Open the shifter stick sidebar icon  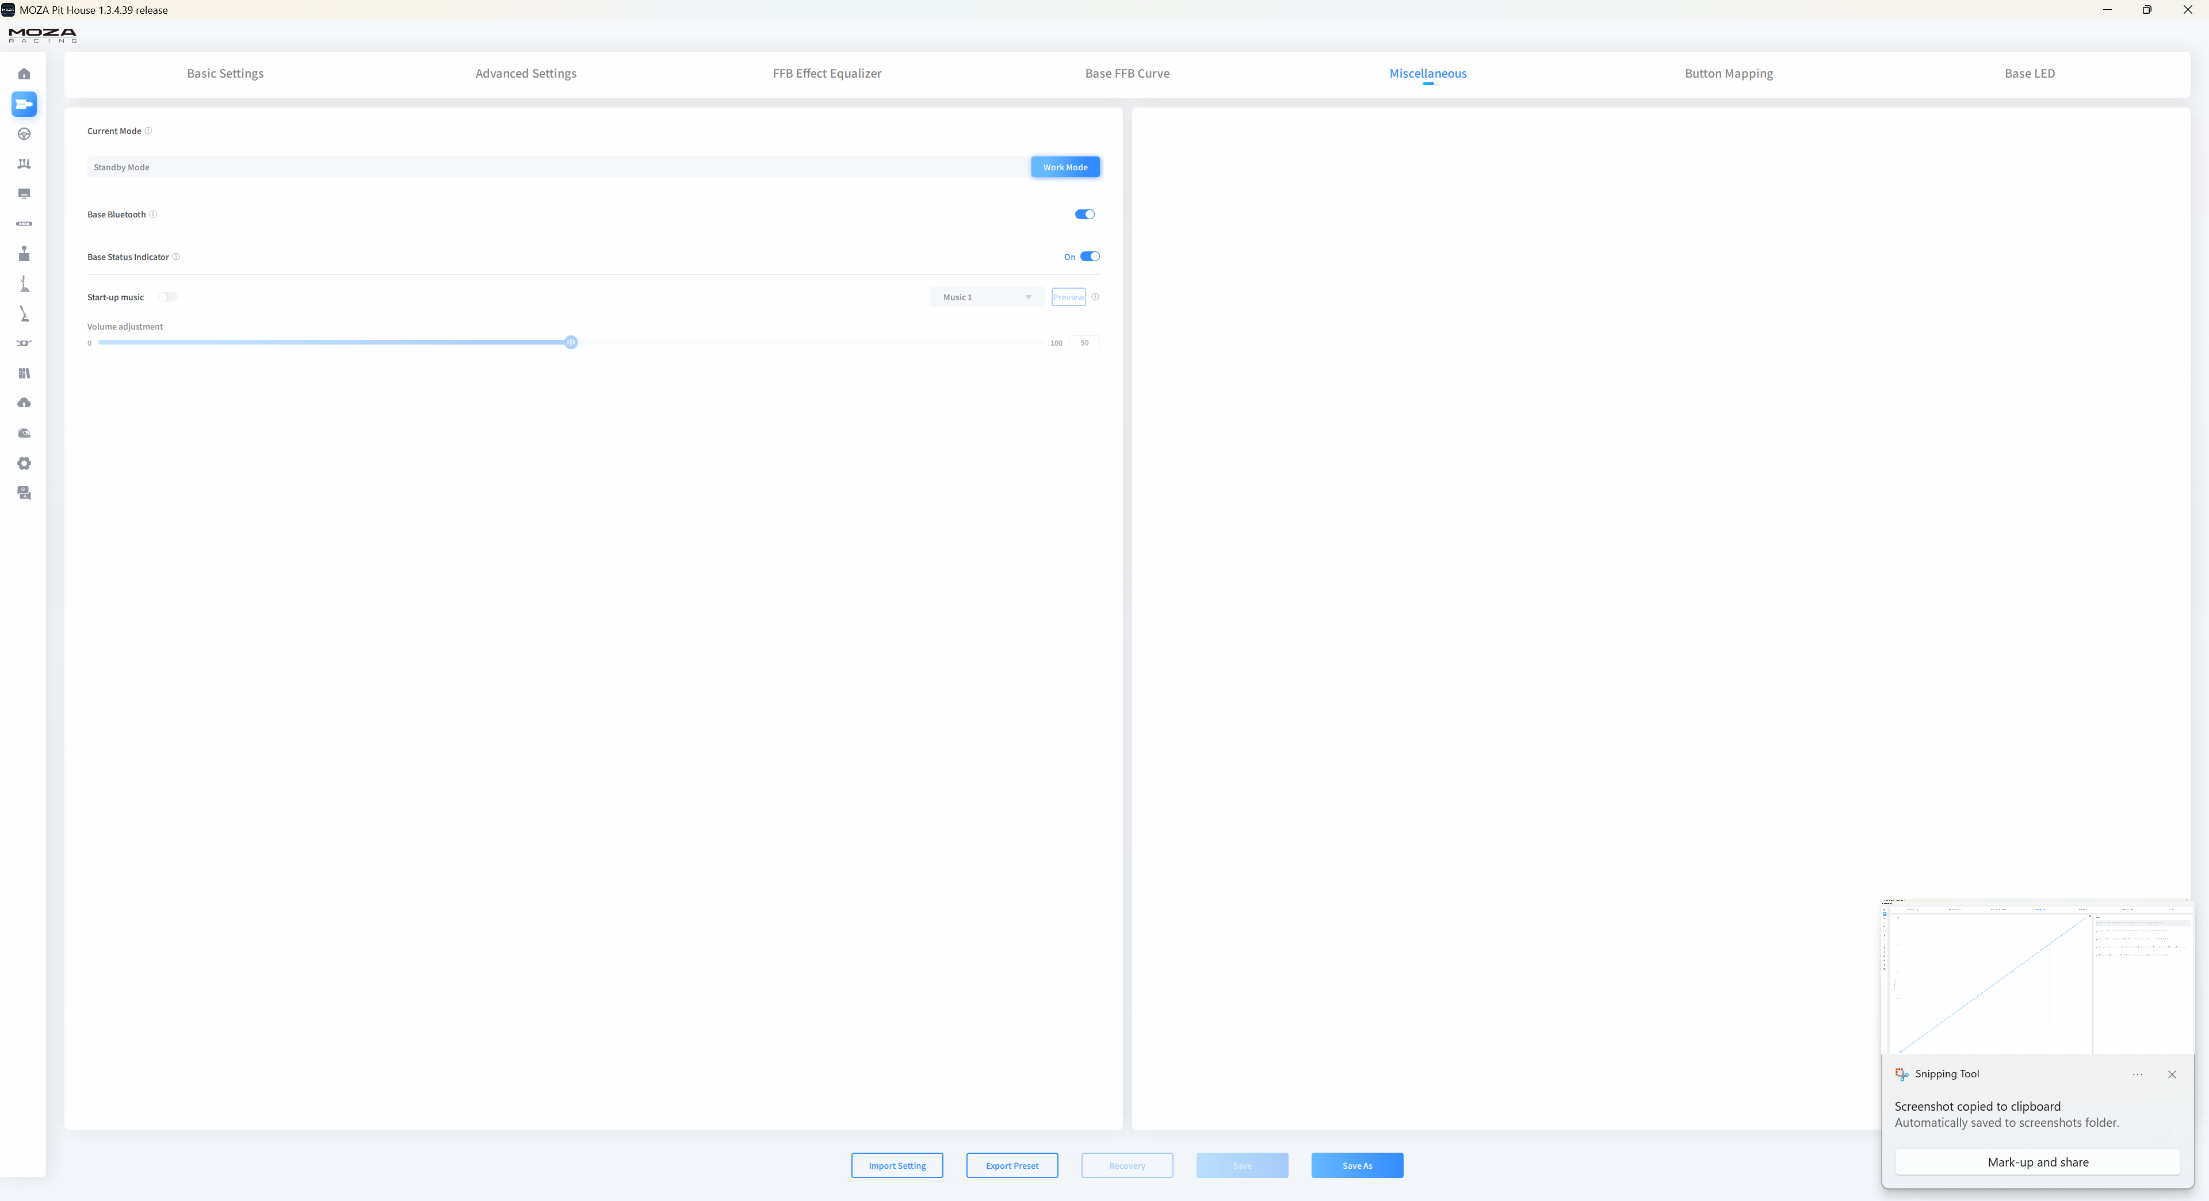[24, 254]
